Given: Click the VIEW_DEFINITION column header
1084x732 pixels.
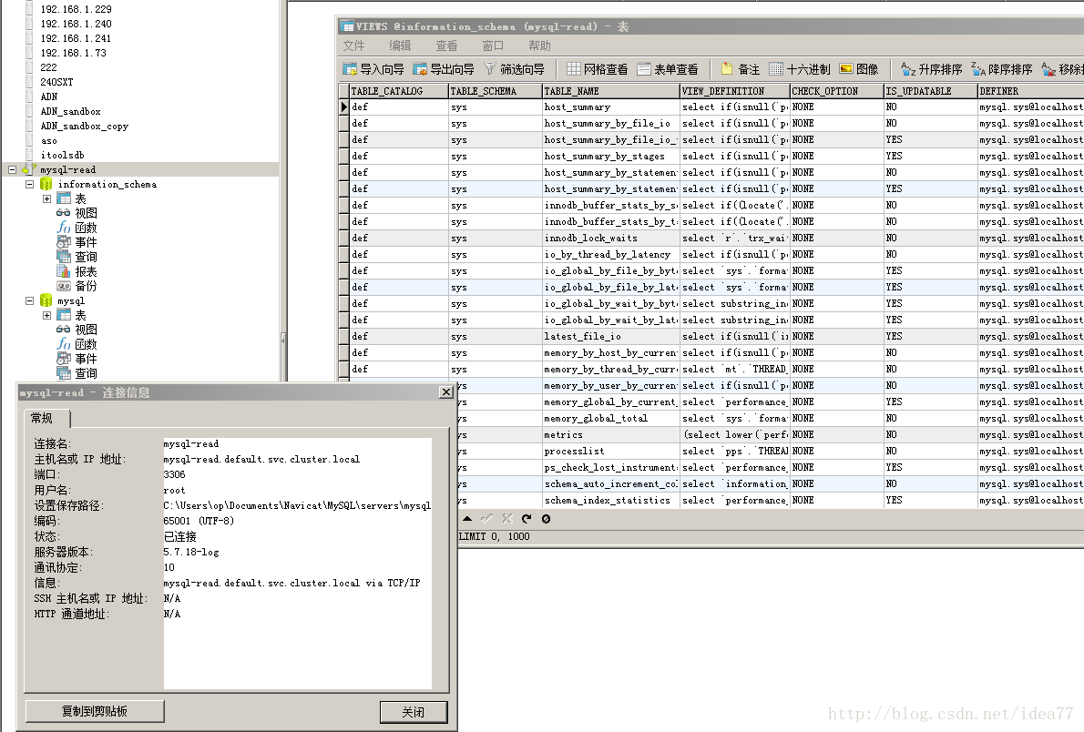Looking at the screenshot, I should [735, 91].
